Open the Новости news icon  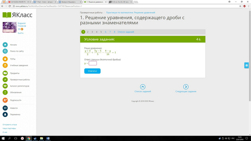[5, 108]
